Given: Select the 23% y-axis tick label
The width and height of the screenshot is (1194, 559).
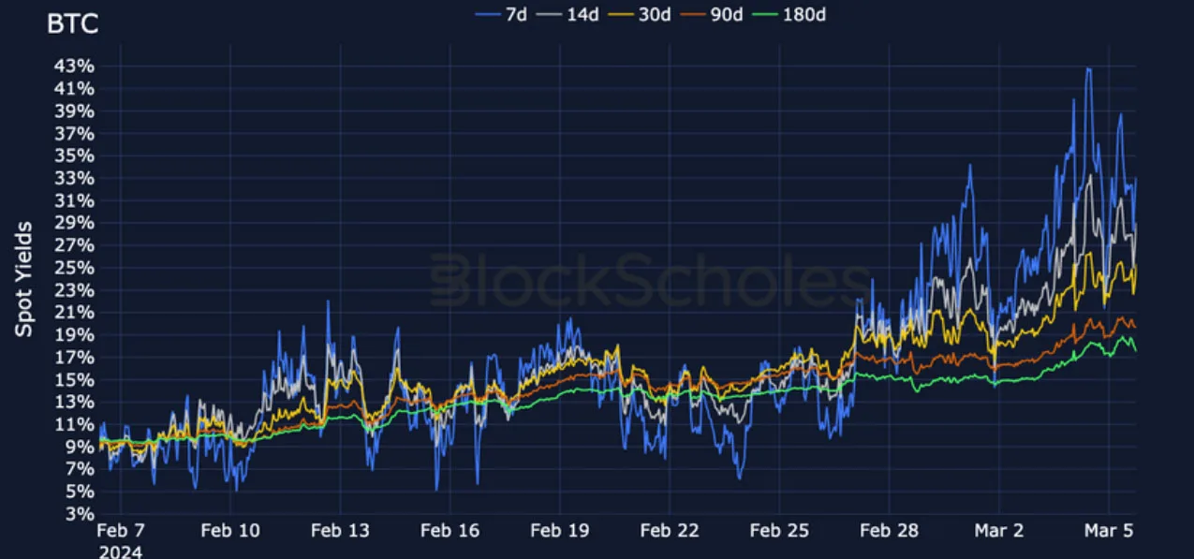Looking at the screenshot, I should 75,289.
